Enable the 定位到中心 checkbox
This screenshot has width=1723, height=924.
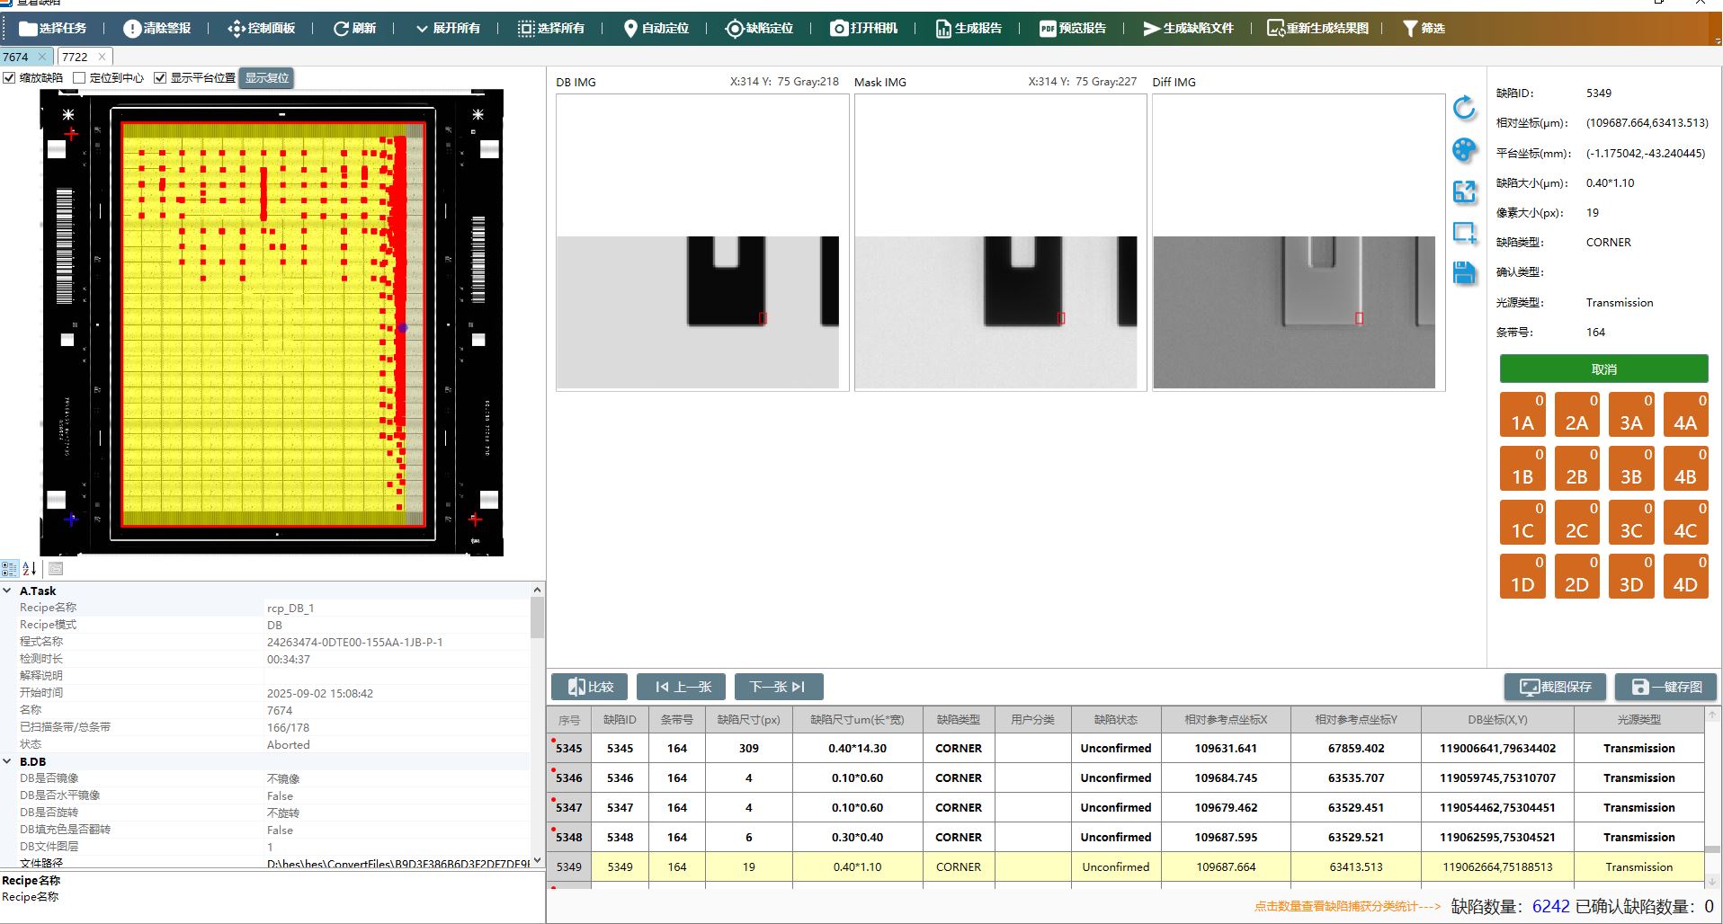pyautogui.click(x=79, y=78)
